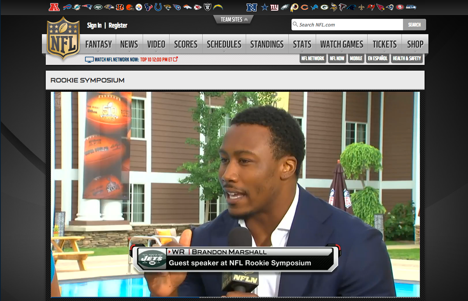Select the Denver Broncos team logo
The width and height of the screenshot is (468, 301).
coord(188,7)
